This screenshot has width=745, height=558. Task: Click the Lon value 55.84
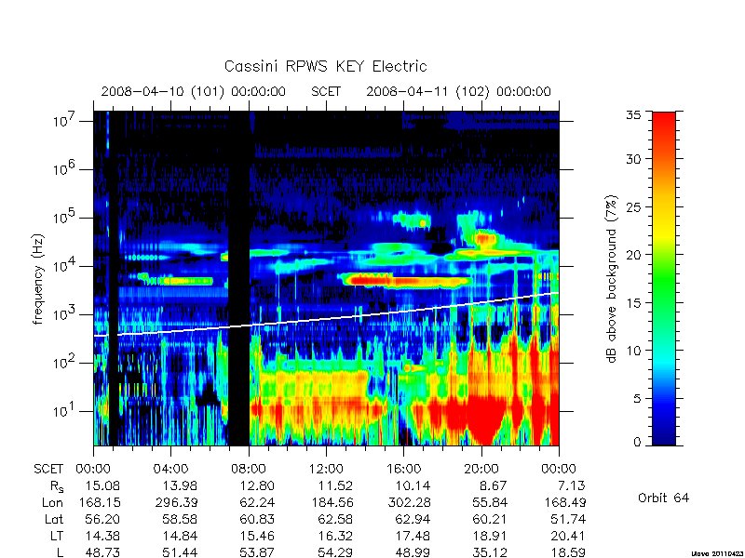tap(490, 502)
